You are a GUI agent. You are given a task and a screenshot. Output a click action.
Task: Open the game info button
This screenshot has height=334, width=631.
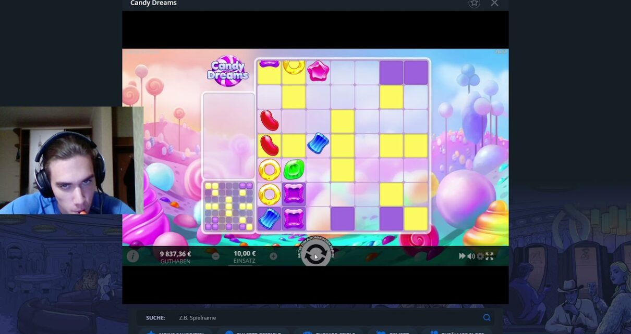click(132, 256)
